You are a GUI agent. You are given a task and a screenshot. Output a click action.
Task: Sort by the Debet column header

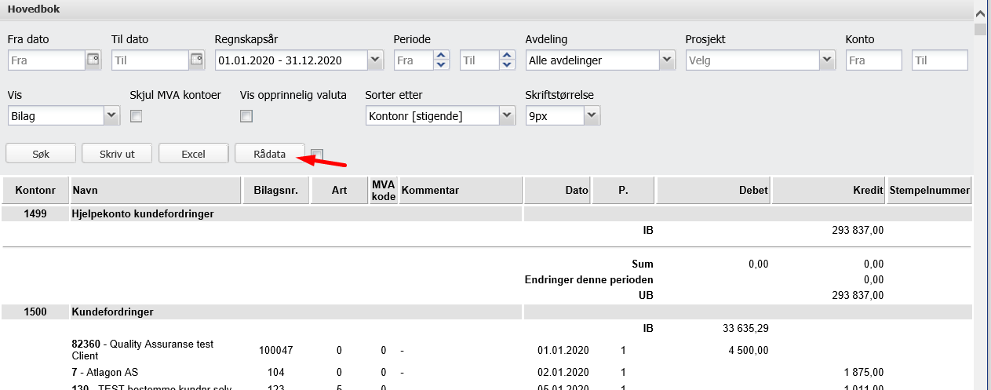[x=714, y=191]
